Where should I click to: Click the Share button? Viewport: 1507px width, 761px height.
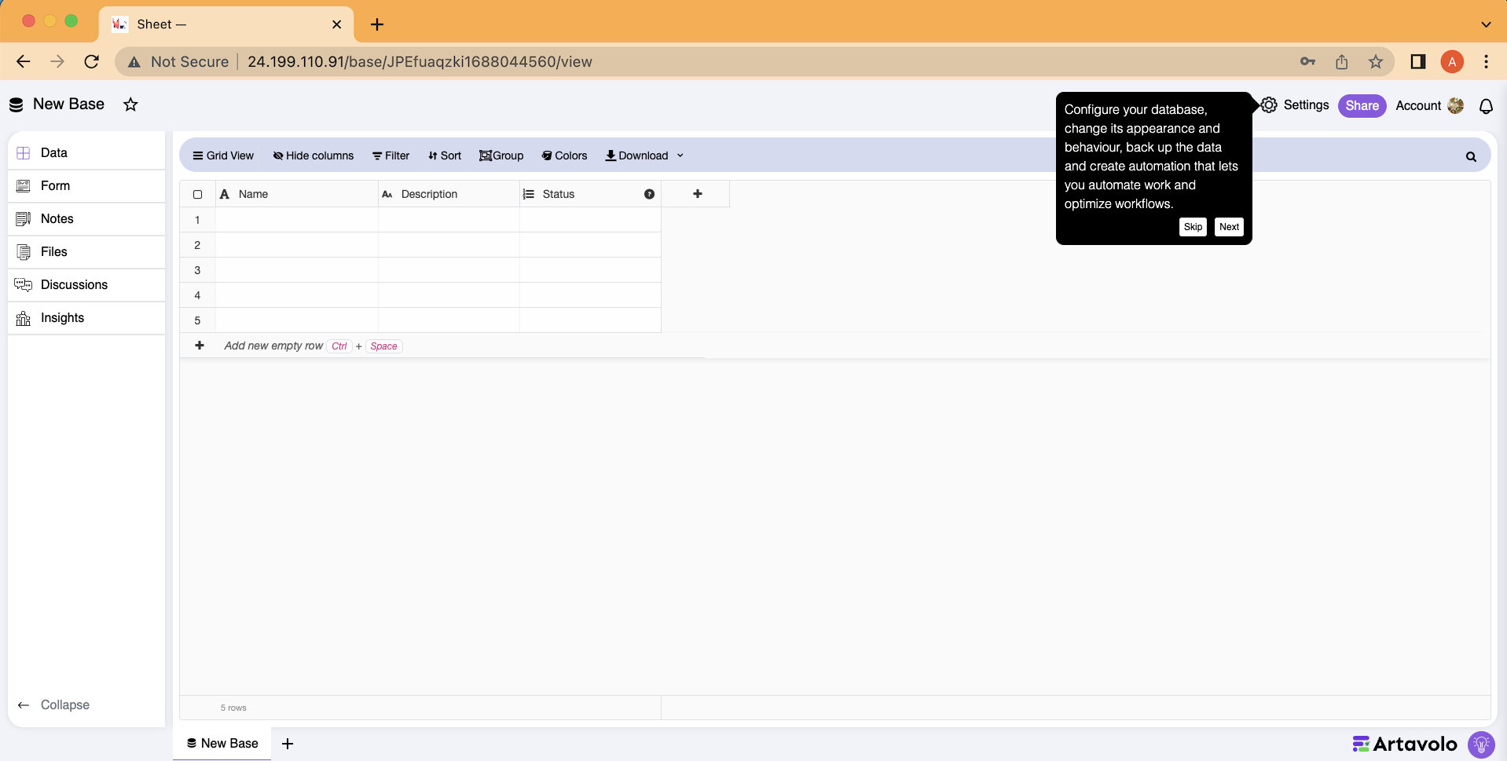[x=1362, y=106]
